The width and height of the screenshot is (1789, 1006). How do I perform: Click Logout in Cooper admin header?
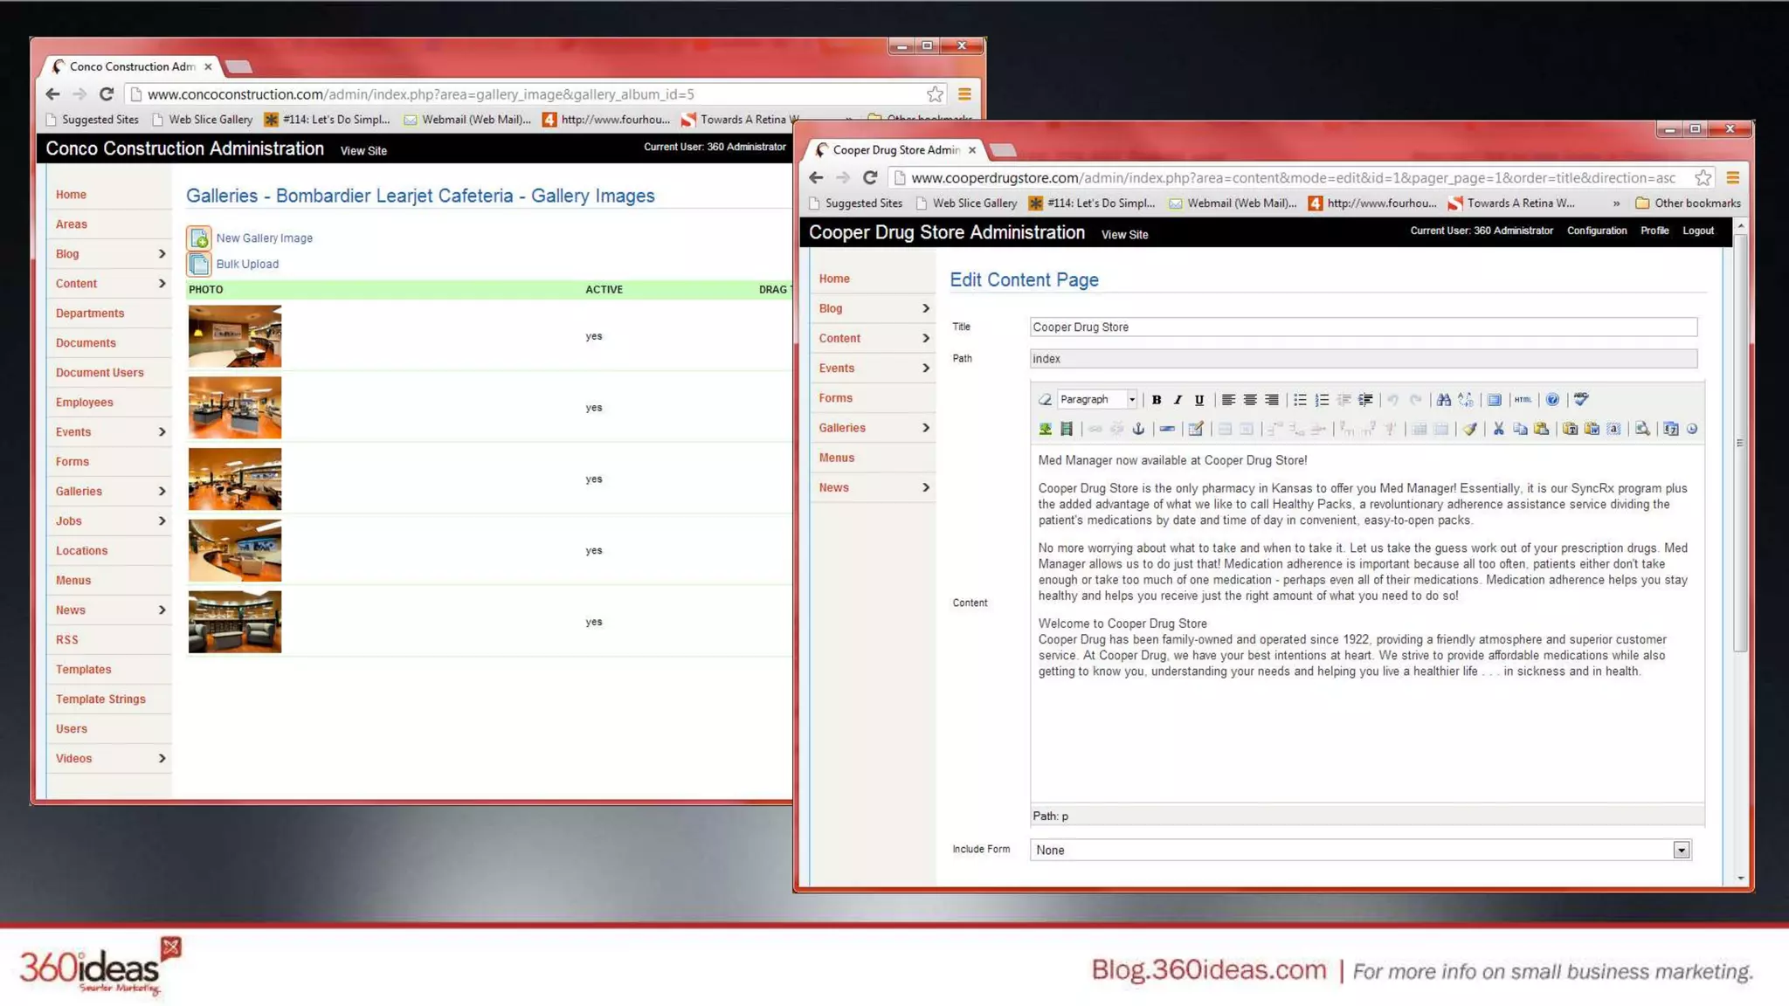tap(1697, 231)
